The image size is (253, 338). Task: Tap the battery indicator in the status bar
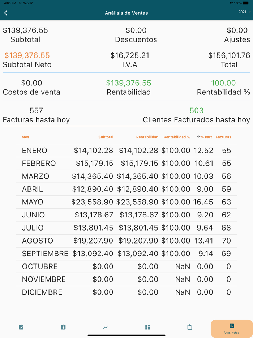point(245,2)
